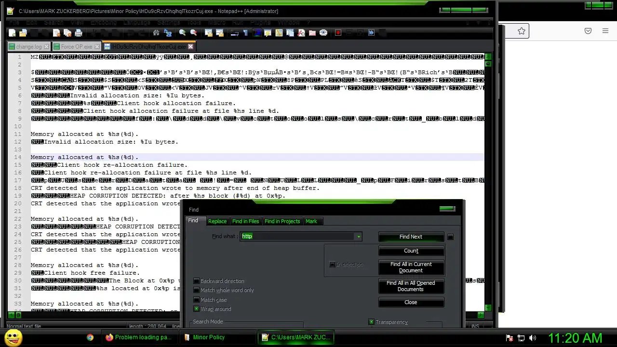Select the Force OP.exe document tab
The height and width of the screenshot is (347, 617).
point(76,47)
